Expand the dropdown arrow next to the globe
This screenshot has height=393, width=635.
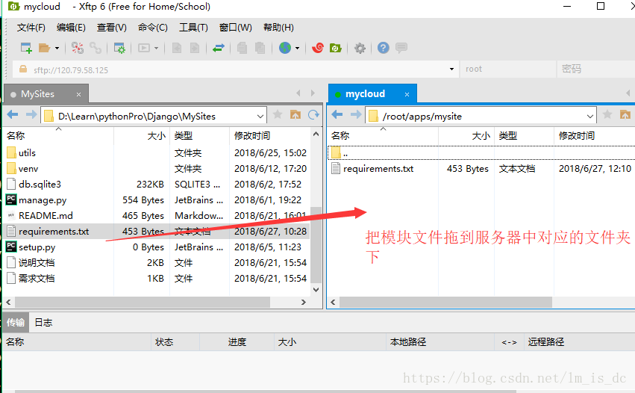point(297,48)
